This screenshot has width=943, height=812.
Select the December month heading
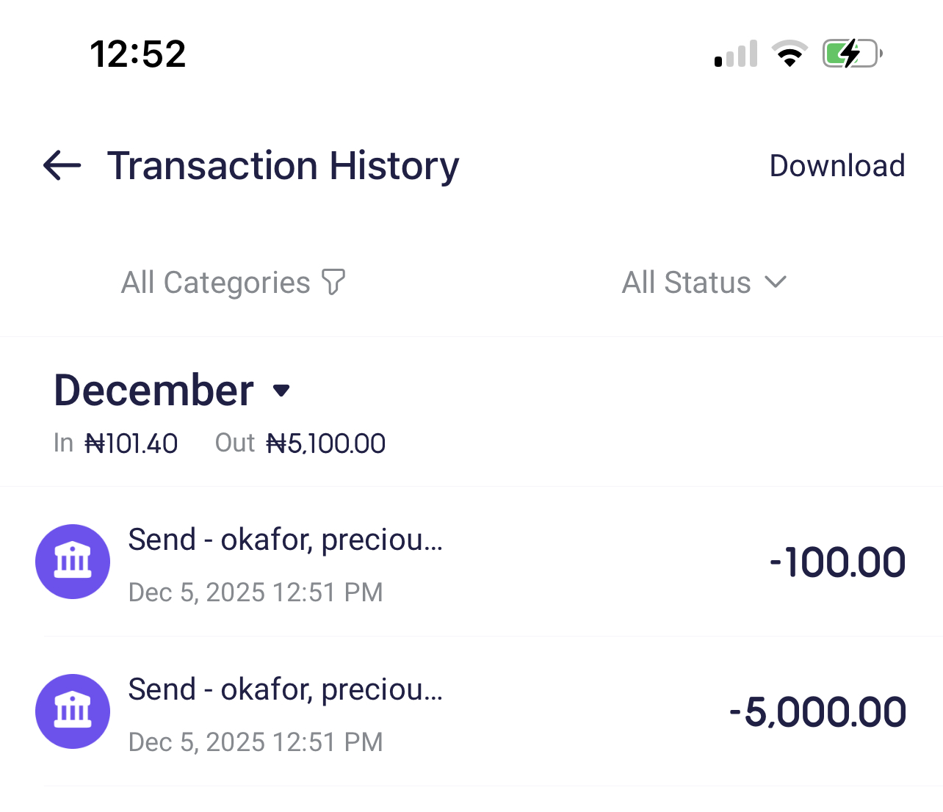point(154,390)
